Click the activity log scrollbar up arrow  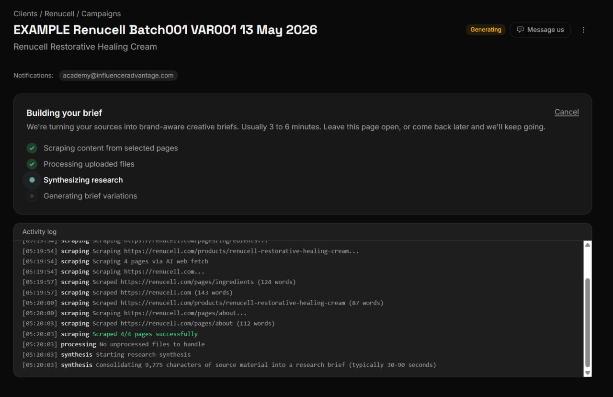click(x=588, y=245)
